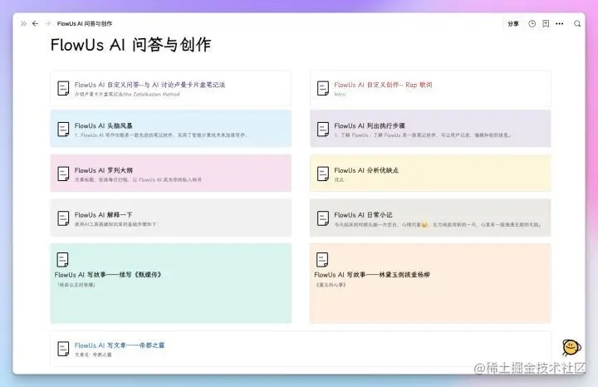Open the FlowUs AI 罗列大纲 card

[170, 174]
